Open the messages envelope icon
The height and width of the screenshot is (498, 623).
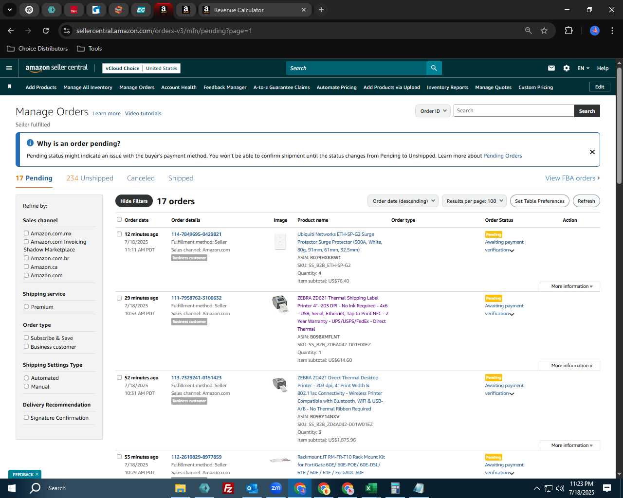coord(551,68)
